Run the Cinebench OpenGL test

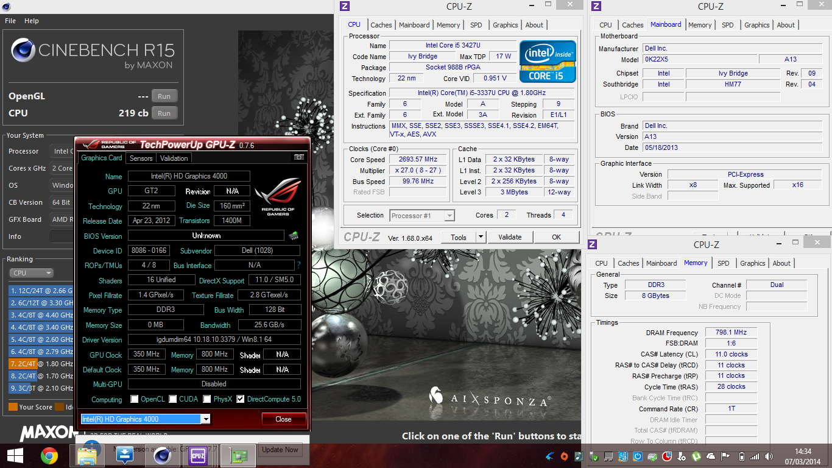click(x=164, y=96)
